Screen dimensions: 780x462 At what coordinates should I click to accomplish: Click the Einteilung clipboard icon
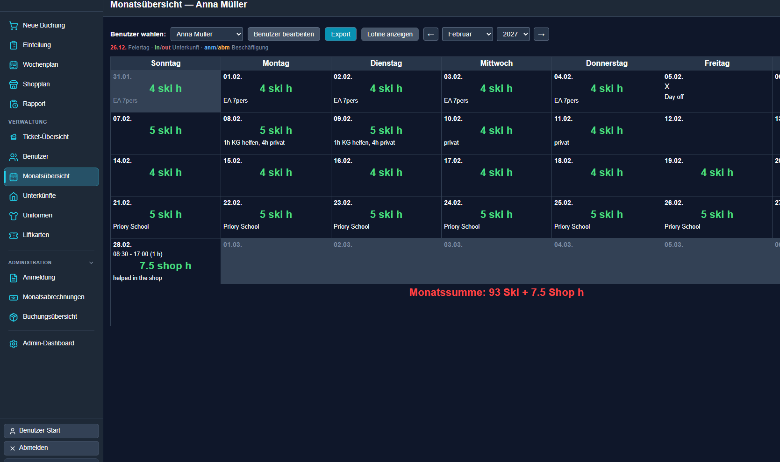coord(14,45)
